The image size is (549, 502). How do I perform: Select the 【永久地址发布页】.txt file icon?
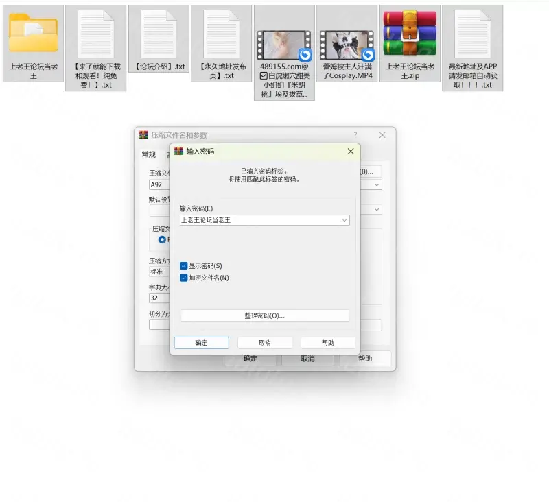pyautogui.click(x=221, y=34)
